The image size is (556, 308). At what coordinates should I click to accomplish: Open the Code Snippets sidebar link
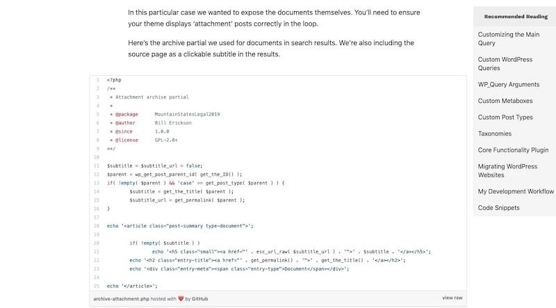pos(498,208)
